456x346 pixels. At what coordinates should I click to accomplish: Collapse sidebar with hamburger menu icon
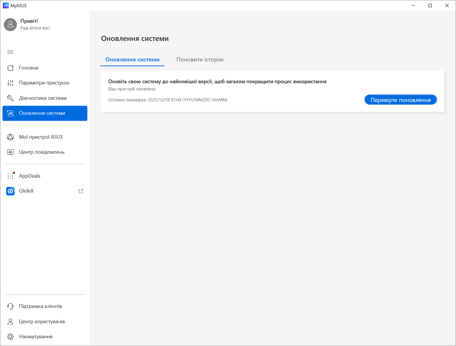pos(10,52)
